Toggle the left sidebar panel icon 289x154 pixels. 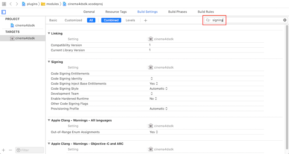click(x=4, y=12)
